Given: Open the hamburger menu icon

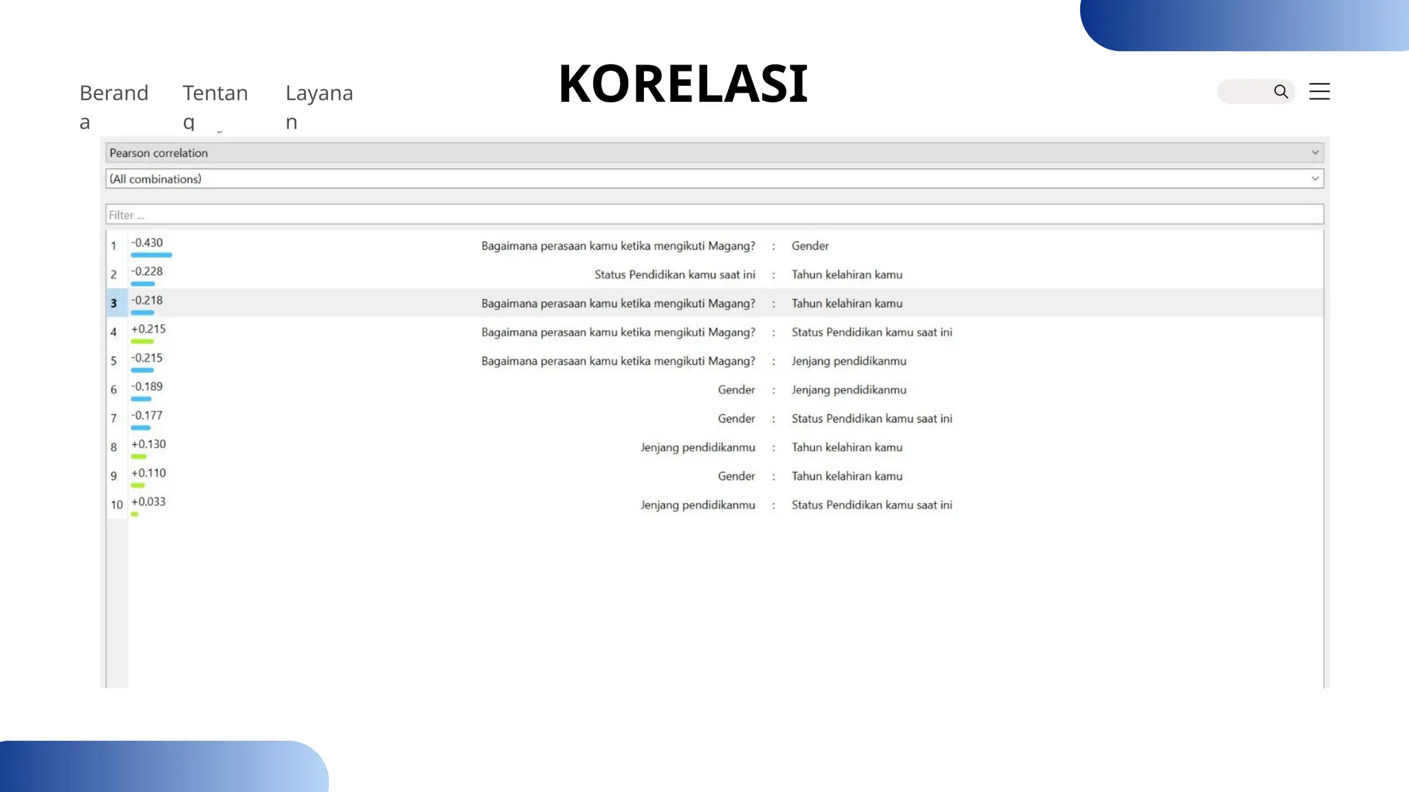Looking at the screenshot, I should click(x=1319, y=91).
